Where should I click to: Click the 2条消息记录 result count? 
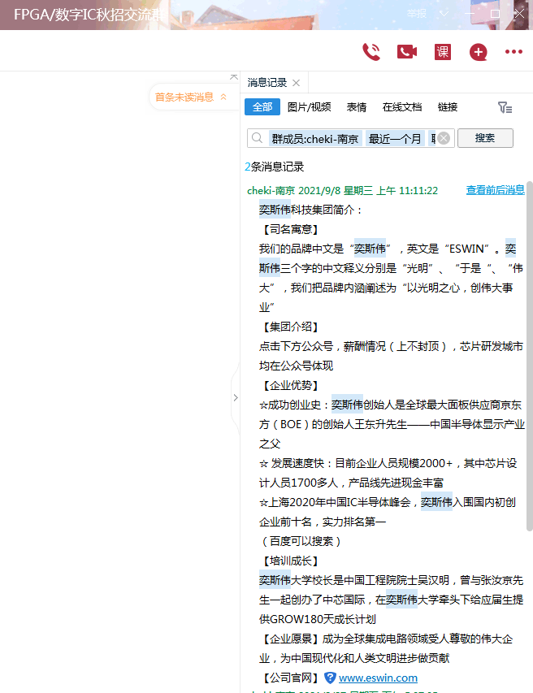[274, 167]
